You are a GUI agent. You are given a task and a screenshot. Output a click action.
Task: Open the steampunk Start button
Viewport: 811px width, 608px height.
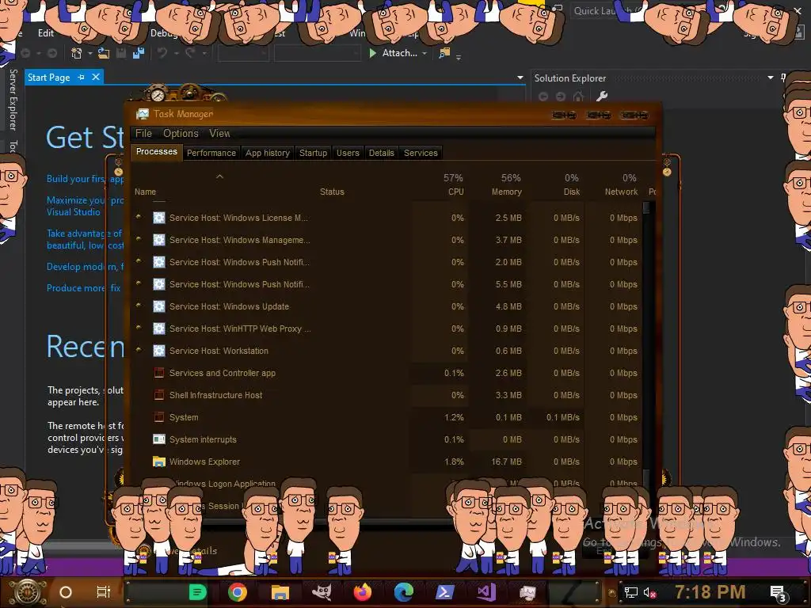(27, 592)
